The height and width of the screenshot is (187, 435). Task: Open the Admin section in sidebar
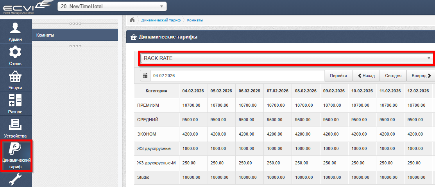(16, 31)
